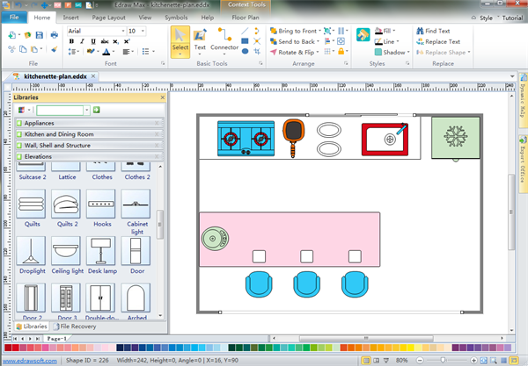Viewport: 528px width, 366px height.
Task: Select the frying pan shape
Action: coord(294,138)
